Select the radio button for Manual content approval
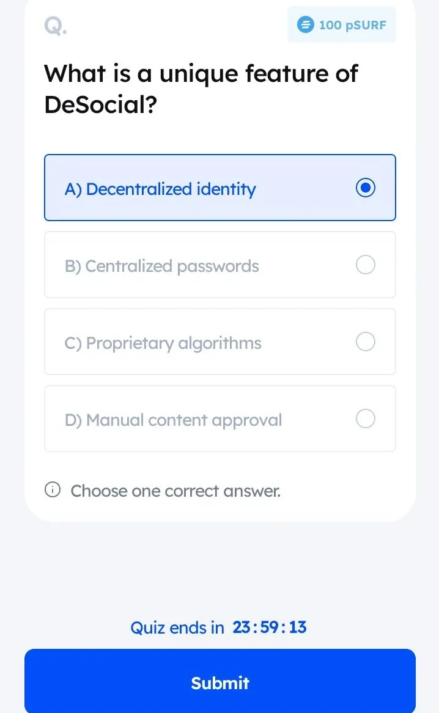The width and height of the screenshot is (439, 713). 365,419
